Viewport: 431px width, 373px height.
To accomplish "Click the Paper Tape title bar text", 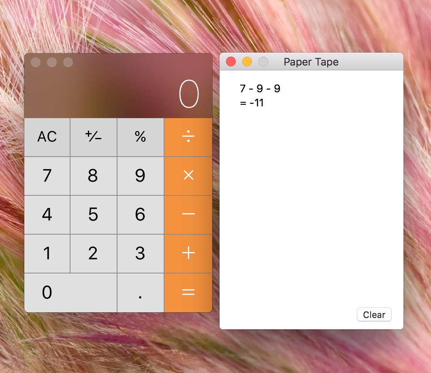I will 311,62.
